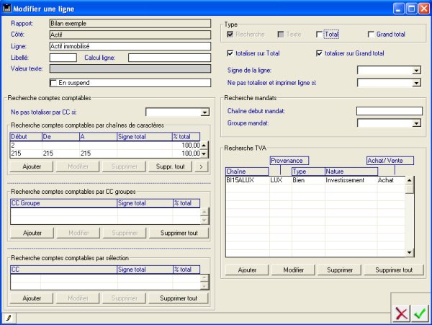This screenshot has height=325, width=432.
Task: Click the CC Groupe column header
Action: pyautogui.click(x=63, y=203)
